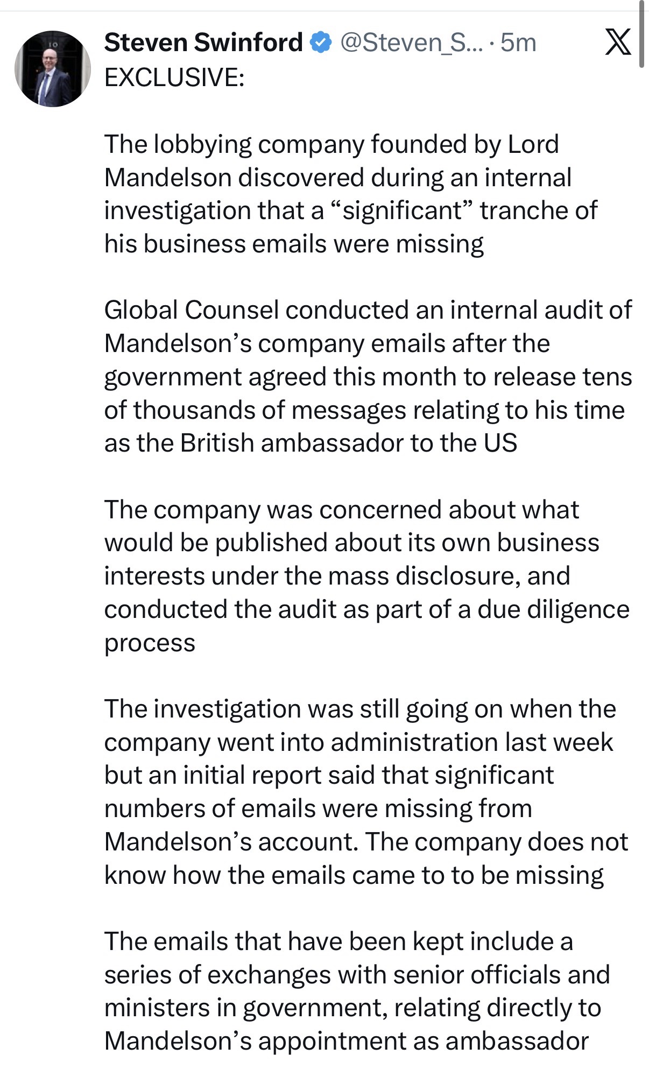Click the blue verified badge

pyautogui.click(x=321, y=43)
